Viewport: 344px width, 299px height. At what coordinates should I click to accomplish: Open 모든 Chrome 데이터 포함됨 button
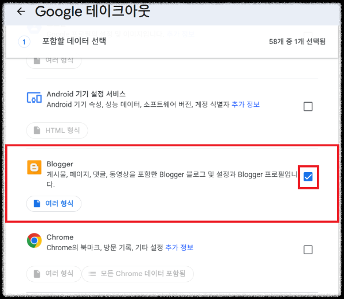[138, 274]
